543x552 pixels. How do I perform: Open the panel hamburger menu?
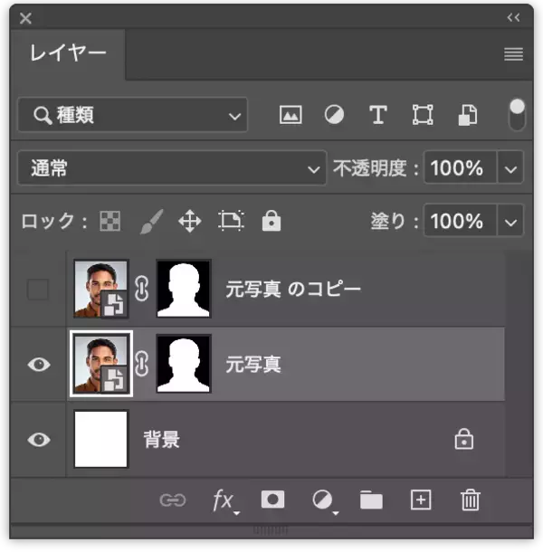513,54
